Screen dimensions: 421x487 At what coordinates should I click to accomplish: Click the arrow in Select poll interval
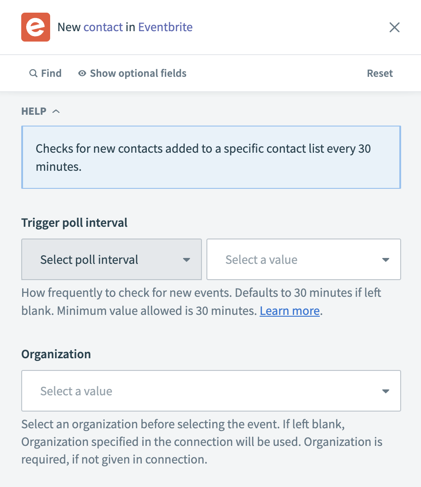click(186, 260)
